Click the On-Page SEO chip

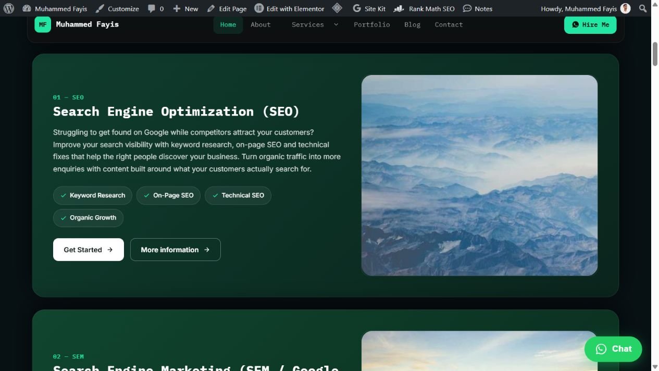(168, 195)
